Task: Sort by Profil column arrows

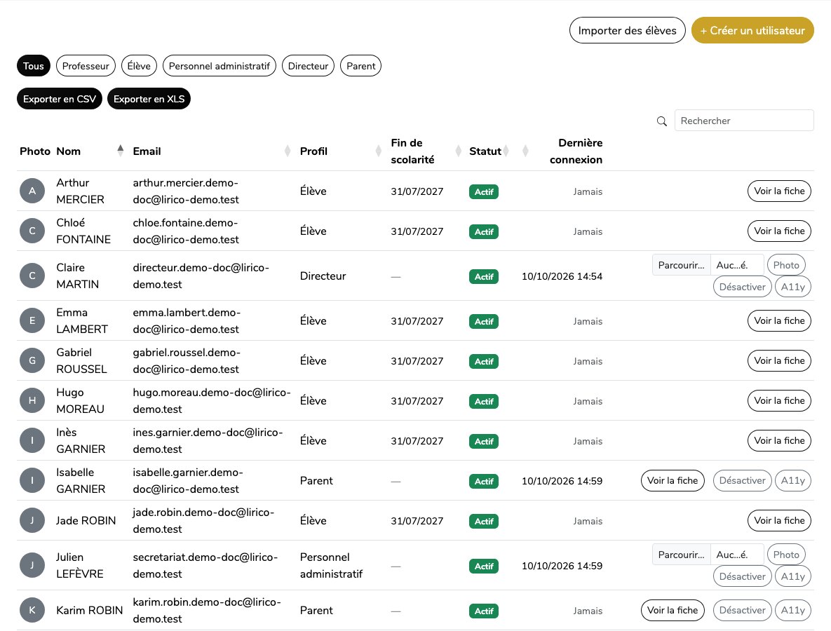Action: pos(378,151)
